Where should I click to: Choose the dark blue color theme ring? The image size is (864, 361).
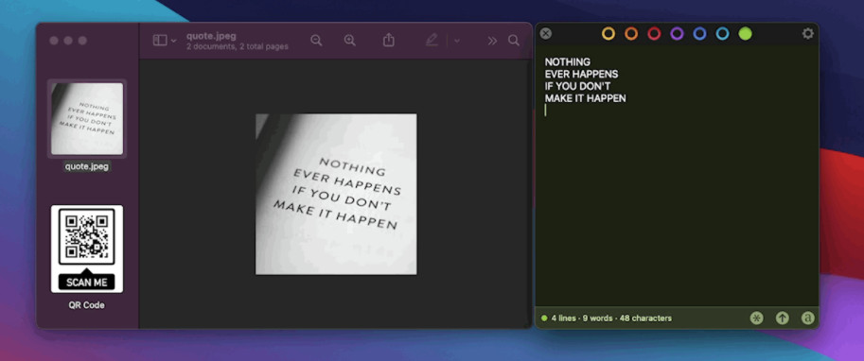699,34
